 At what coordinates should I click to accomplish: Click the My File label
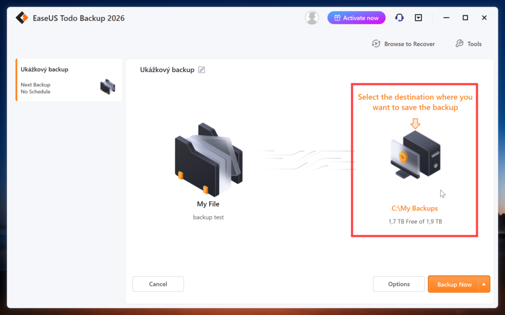208,204
